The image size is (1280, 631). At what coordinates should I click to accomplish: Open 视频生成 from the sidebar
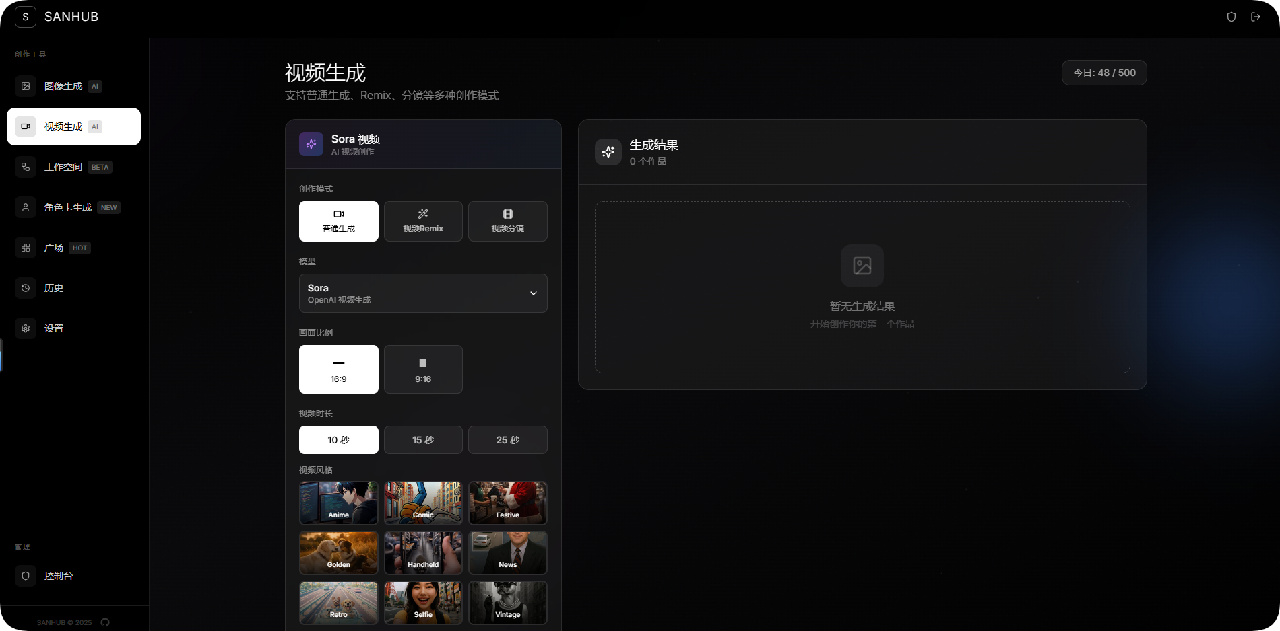point(73,126)
